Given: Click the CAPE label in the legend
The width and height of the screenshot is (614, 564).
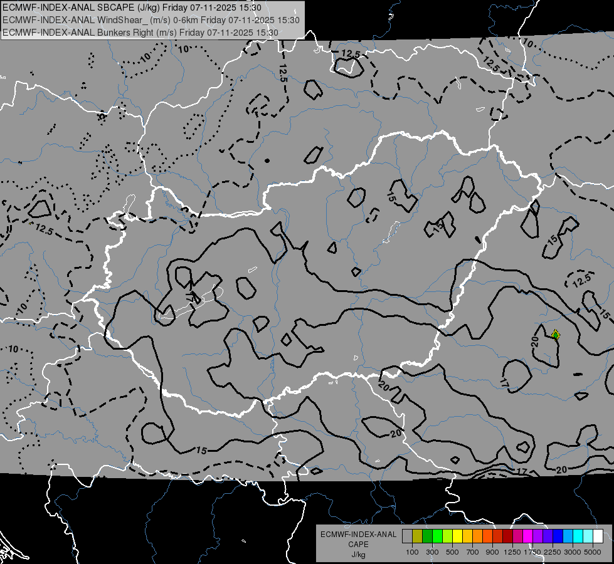Looking at the screenshot, I should tap(358, 545).
